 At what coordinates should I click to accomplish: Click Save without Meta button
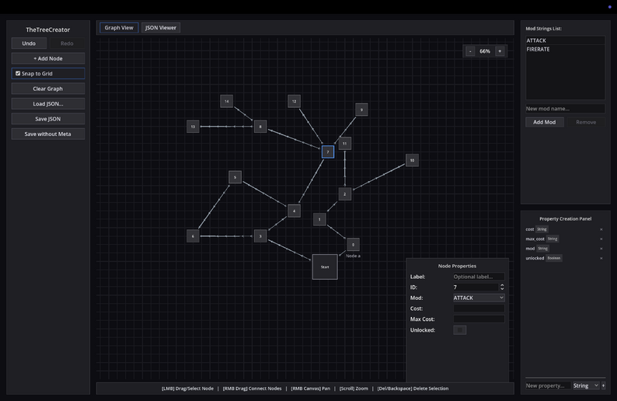48,134
